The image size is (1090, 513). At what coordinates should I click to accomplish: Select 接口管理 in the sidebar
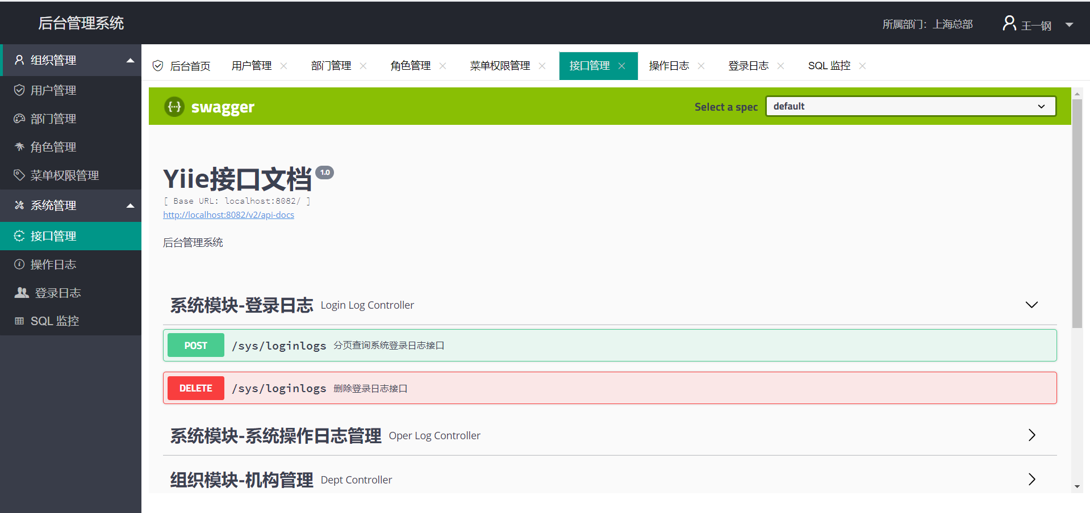70,236
